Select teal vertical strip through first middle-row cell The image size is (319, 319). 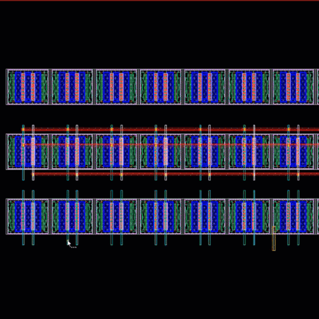coord(23,152)
